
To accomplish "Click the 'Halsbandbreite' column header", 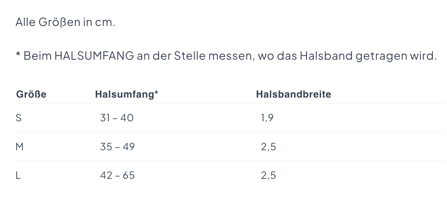I will (x=294, y=94).
